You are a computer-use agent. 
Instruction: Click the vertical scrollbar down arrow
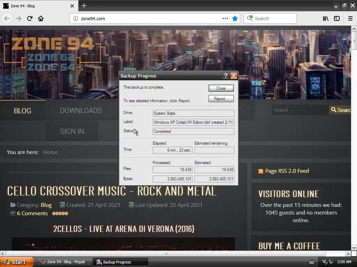pyautogui.click(x=354, y=248)
